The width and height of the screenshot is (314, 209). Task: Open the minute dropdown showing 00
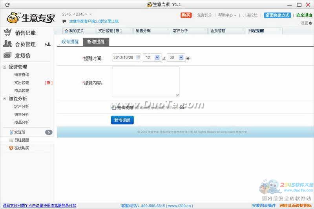coord(176,58)
